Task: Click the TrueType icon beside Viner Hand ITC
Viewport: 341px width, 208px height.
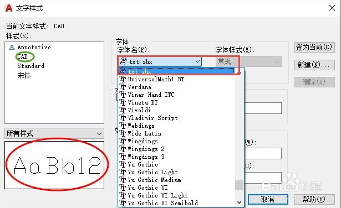Action: tap(123, 95)
